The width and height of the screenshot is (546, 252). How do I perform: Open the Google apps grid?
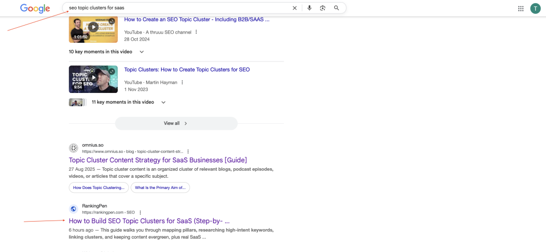click(x=521, y=9)
